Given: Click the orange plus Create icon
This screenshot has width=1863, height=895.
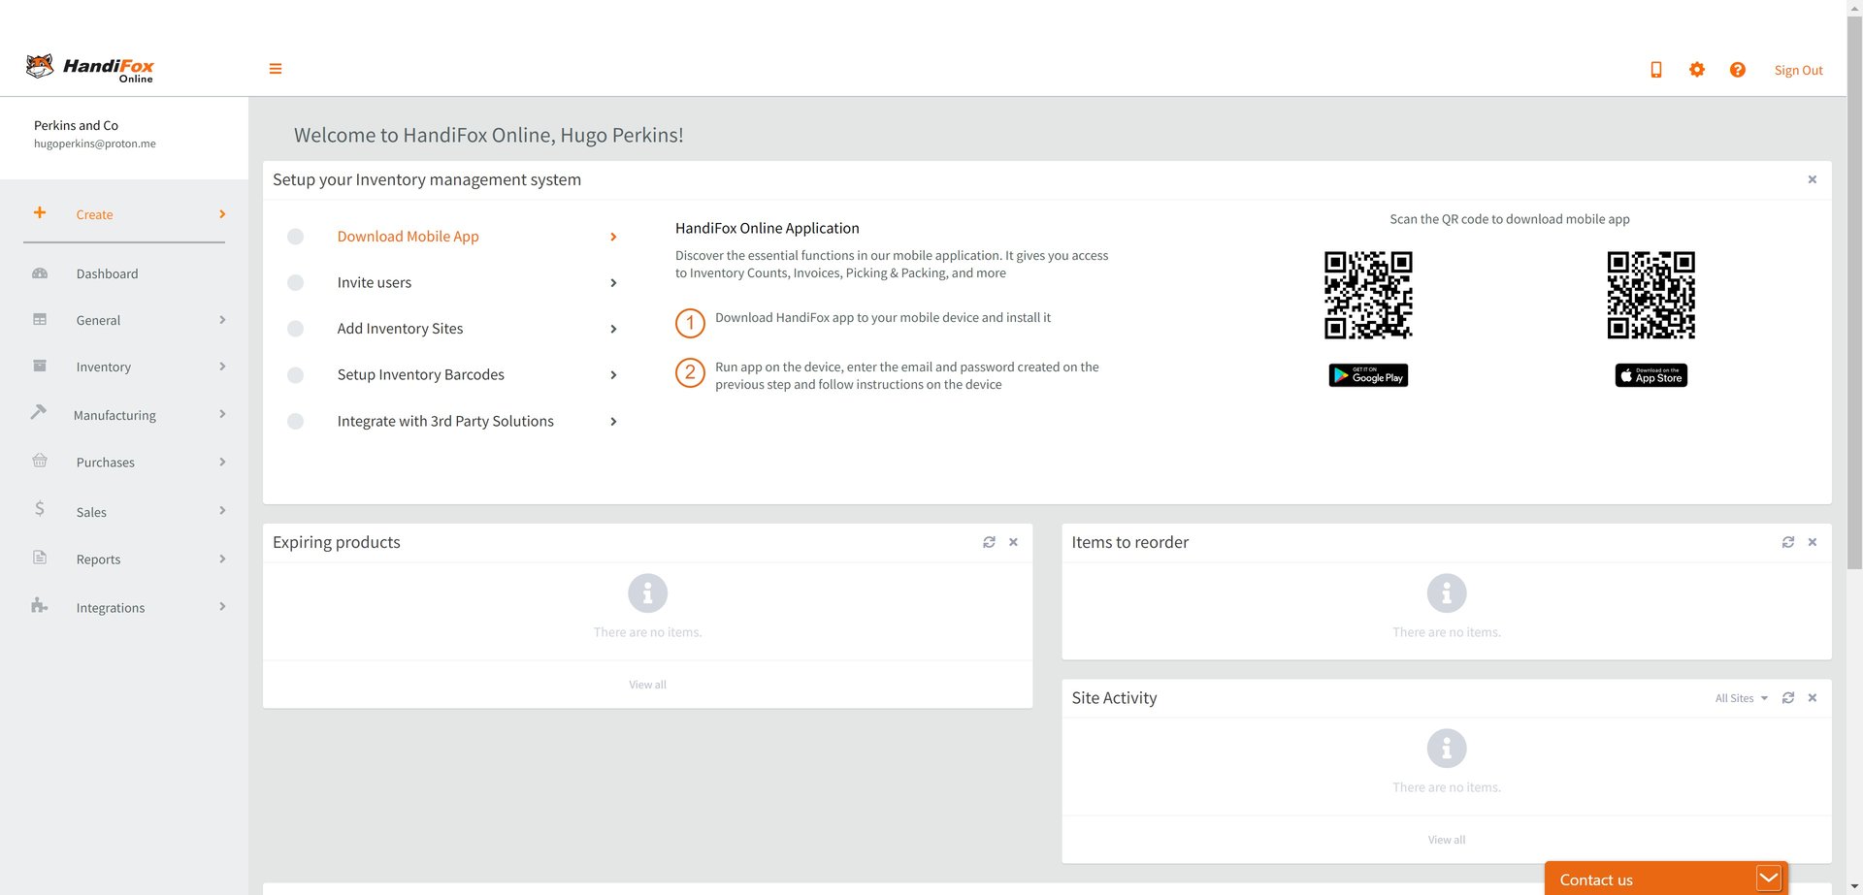Looking at the screenshot, I should (x=40, y=212).
